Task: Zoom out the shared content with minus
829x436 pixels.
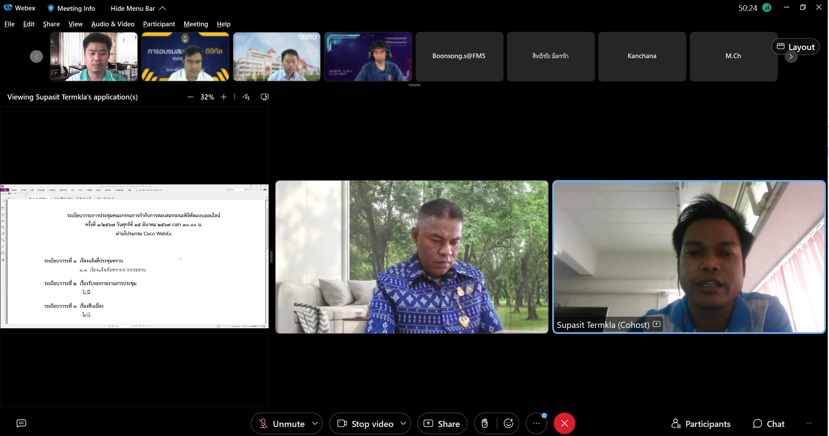Action: (x=191, y=97)
